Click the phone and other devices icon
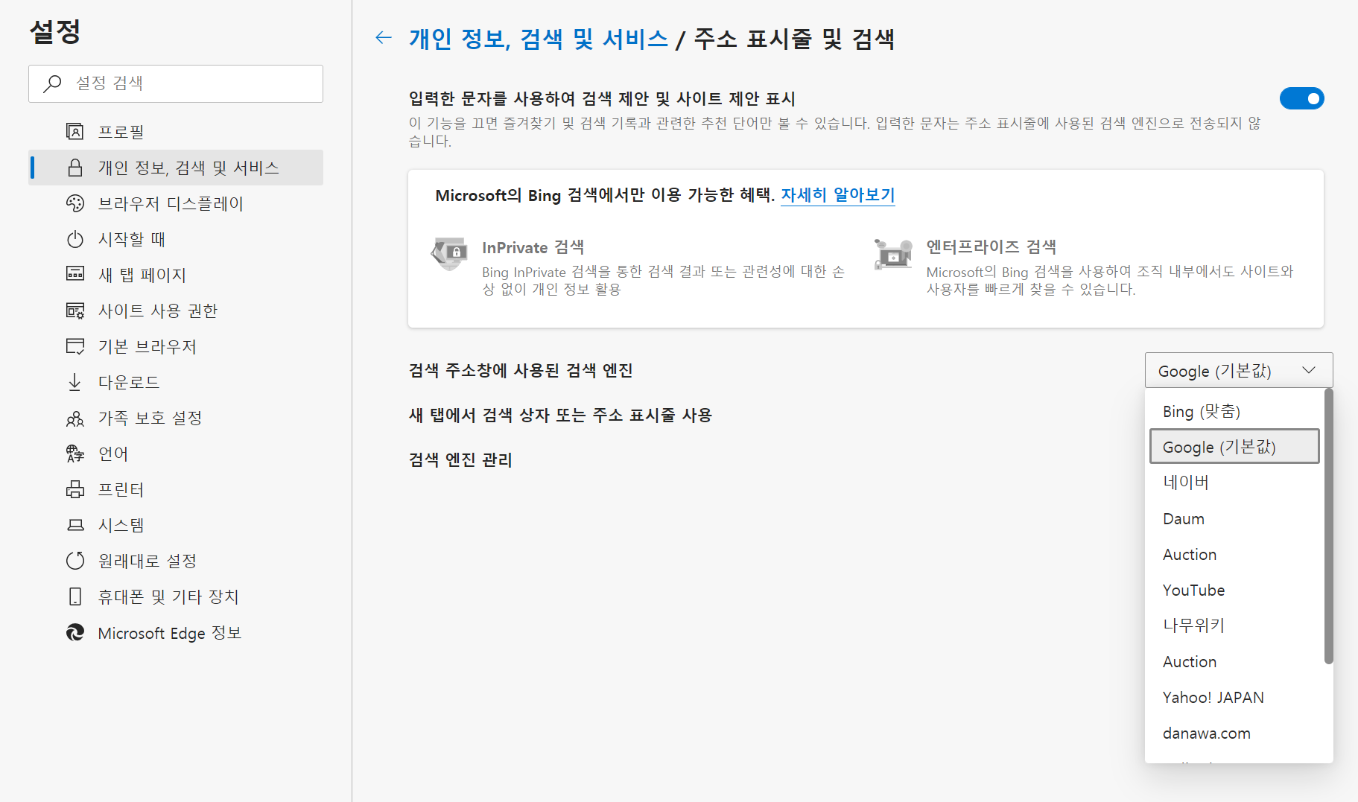This screenshot has height=802, width=1358. pos(75,596)
